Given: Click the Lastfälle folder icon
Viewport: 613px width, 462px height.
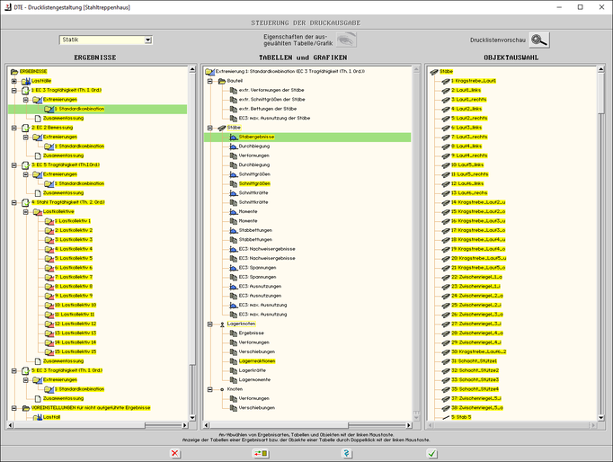Looking at the screenshot, I should point(25,81).
